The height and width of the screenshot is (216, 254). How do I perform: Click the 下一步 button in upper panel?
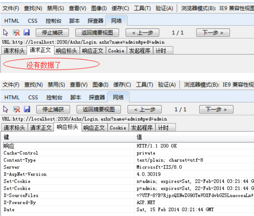point(213,33)
